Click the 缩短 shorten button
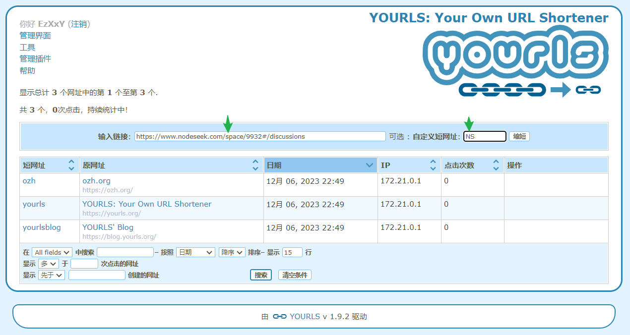The width and height of the screenshot is (630, 335). point(519,136)
